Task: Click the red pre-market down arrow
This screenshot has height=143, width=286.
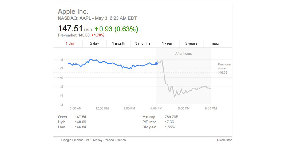Action: [x=92, y=35]
